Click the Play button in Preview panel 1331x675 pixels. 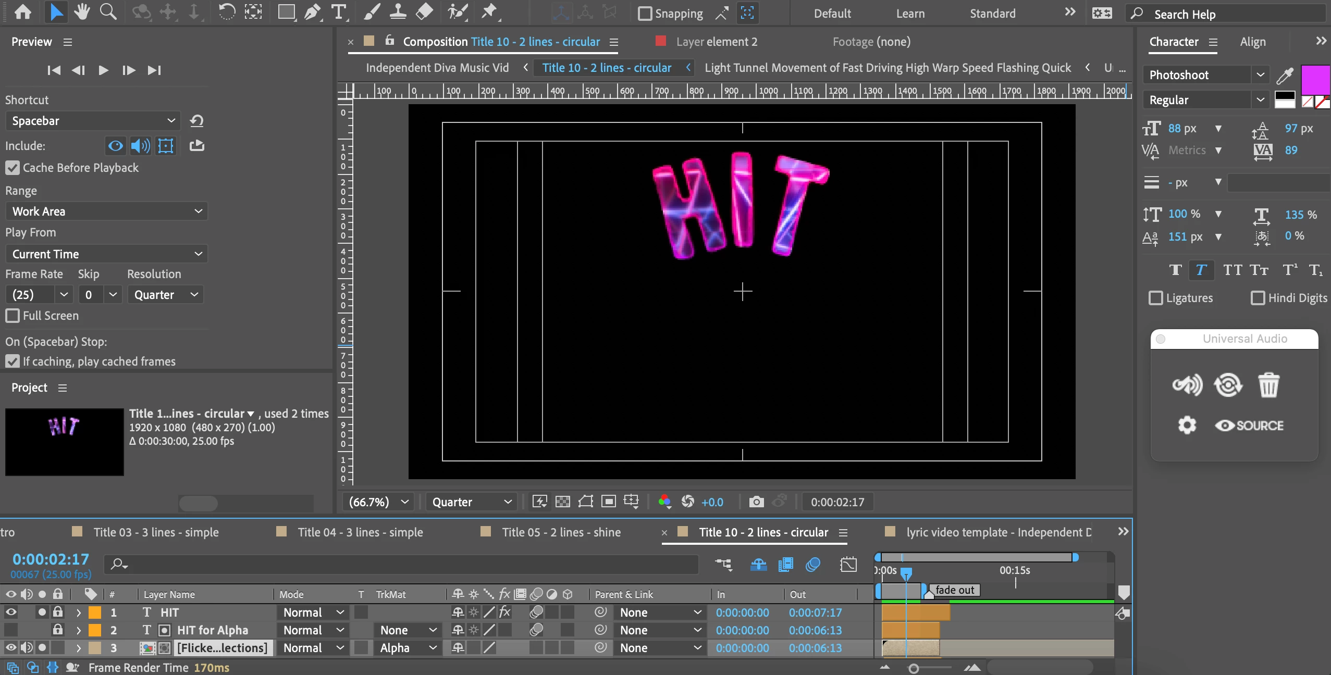(103, 70)
